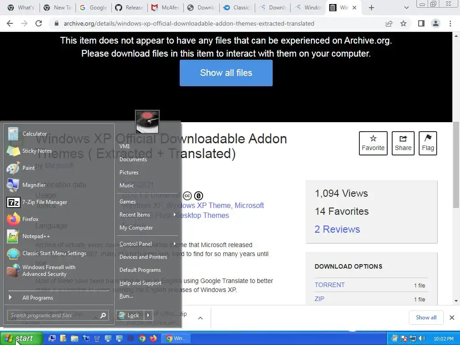Expand the download item options chevron

(x=200, y=318)
